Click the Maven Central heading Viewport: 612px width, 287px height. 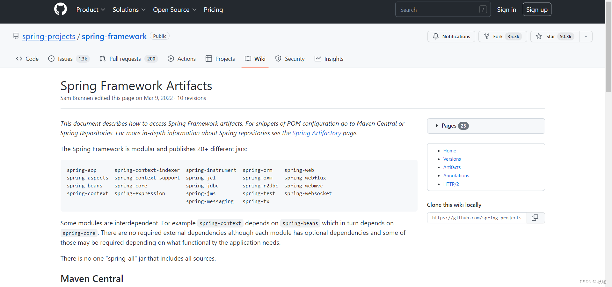tap(92, 279)
